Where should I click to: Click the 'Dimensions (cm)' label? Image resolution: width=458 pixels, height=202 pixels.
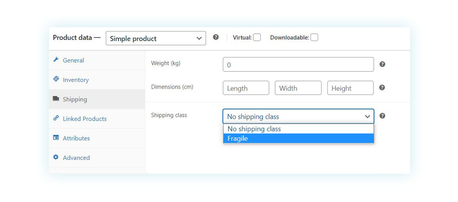coord(172,87)
